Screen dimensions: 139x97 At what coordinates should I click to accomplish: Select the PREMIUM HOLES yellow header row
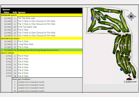41,15
